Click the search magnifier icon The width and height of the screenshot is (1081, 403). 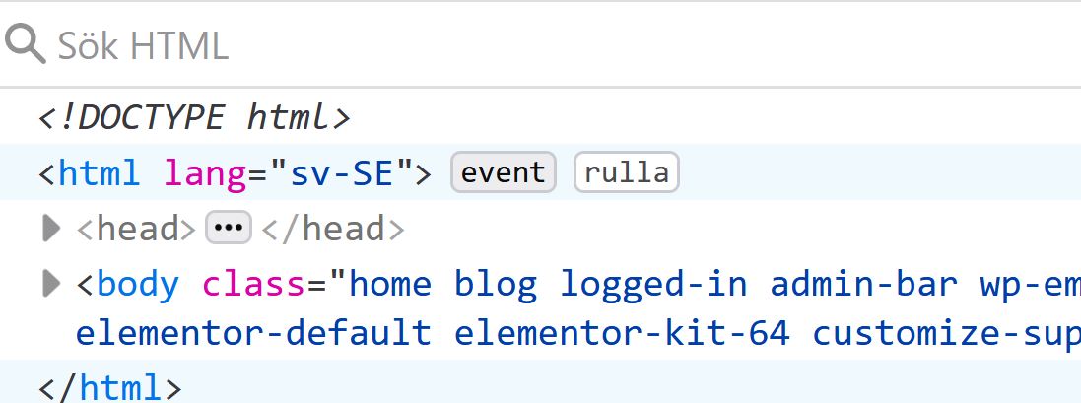26,44
